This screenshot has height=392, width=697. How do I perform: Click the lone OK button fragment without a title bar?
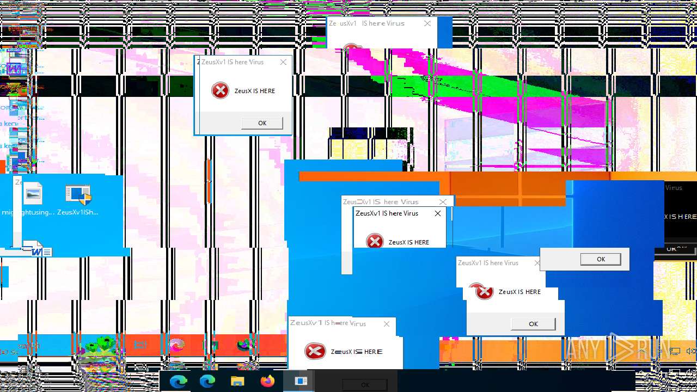[x=601, y=259]
